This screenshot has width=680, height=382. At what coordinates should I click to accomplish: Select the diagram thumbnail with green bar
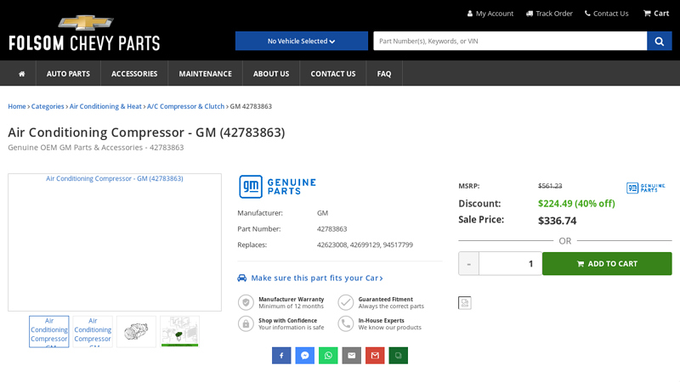[179, 331]
